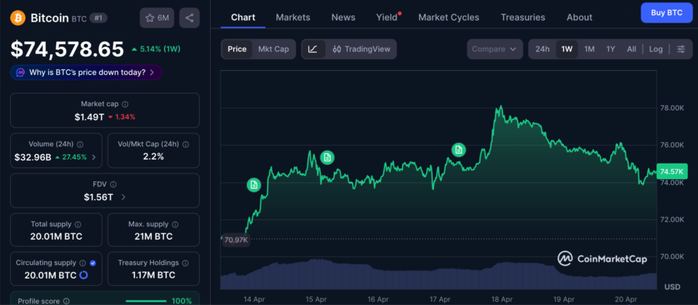Click the news marker near 15 Apr
698x305 pixels.
[327, 157]
